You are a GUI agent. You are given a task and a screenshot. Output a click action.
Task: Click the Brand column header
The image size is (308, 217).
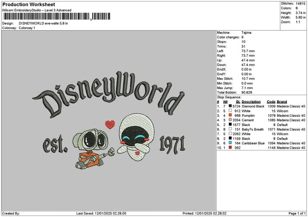click(282, 102)
